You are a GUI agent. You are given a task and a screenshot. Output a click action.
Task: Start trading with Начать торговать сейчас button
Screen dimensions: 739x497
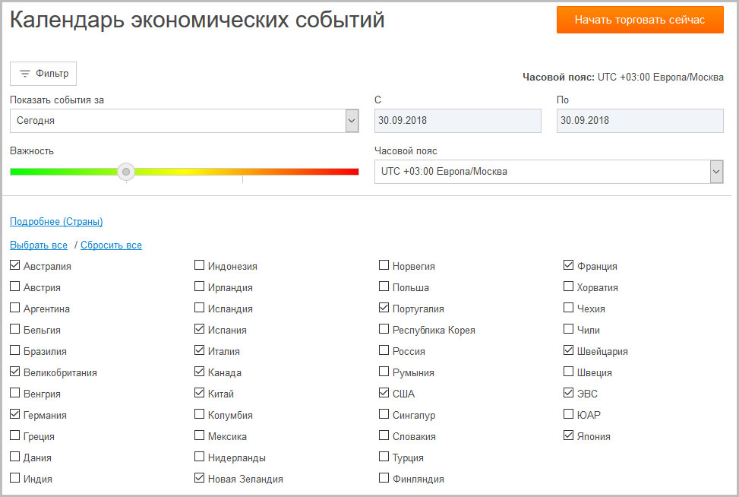640,20
